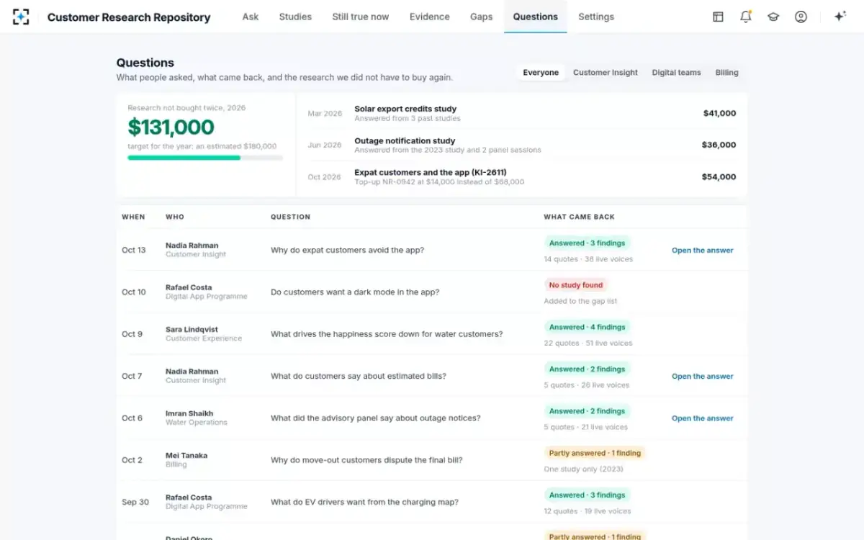The image size is (864, 540).
Task: Click '22 quotes · 51 live voices'
Action: tap(588, 343)
